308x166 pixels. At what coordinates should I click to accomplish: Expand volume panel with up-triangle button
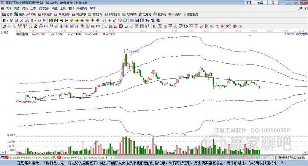point(3,152)
